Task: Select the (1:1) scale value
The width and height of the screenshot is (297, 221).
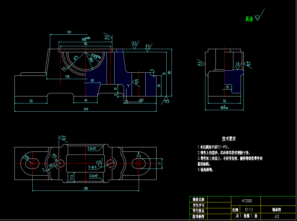Action: [249, 210]
